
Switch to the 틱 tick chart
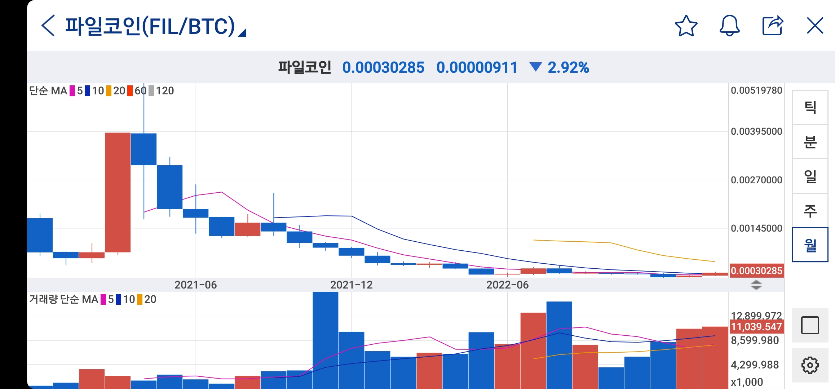click(x=810, y=107)
